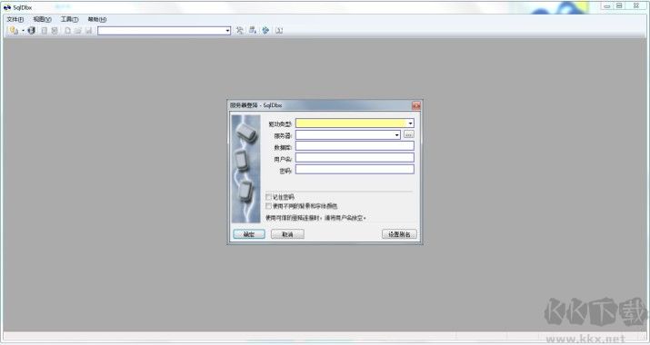Click into the 数据库 database field
The height and width of the screenshot is (345, 650).
pos(355,146)
